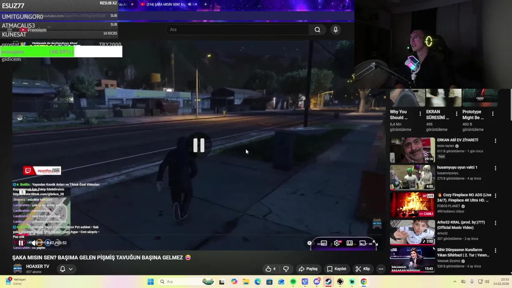Open weather widget Yaklaşan Karlar
Image resolution: width=512 pixels, height=288 pixels.
[x=16, y=282]
